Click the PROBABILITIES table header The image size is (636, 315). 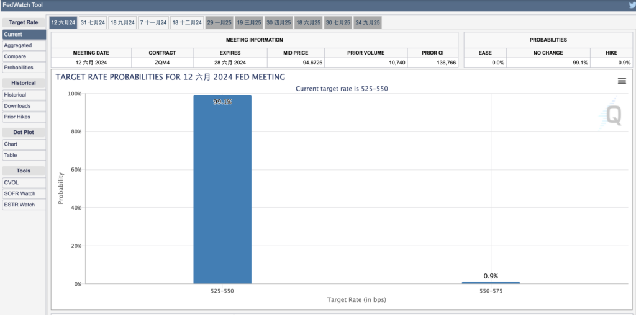pyautogui.click(x=548, y=40)
